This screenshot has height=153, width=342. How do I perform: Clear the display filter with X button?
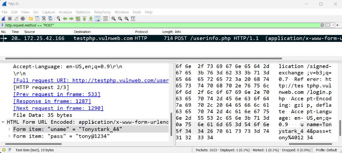coord(322,25)
